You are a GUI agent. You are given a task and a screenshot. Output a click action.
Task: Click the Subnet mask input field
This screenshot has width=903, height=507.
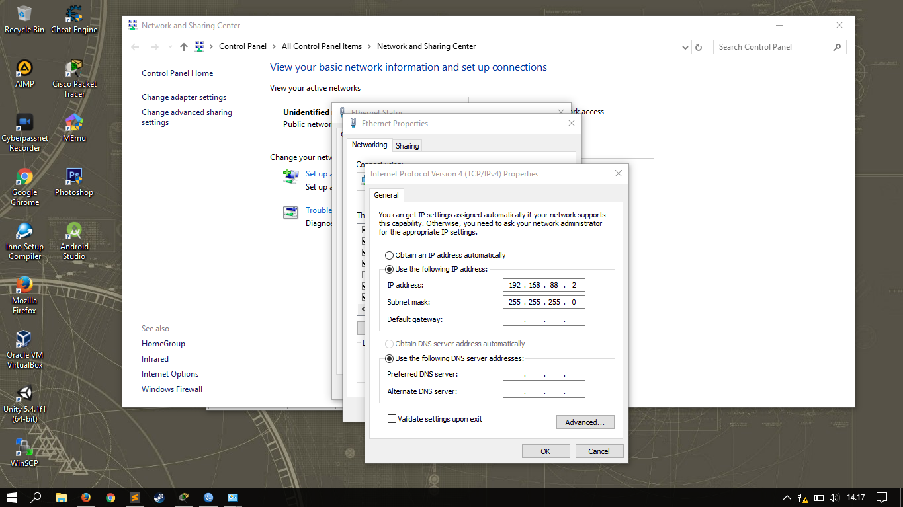544,302
